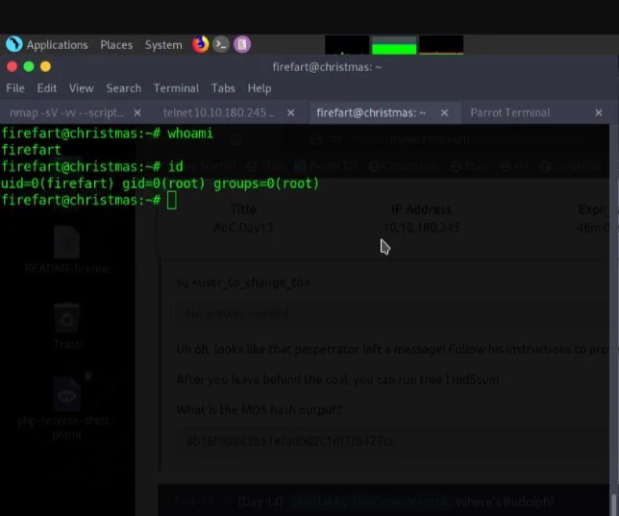Click the red close window button
The width and height of the screenshot is (619, 516).
coord(12,66)
